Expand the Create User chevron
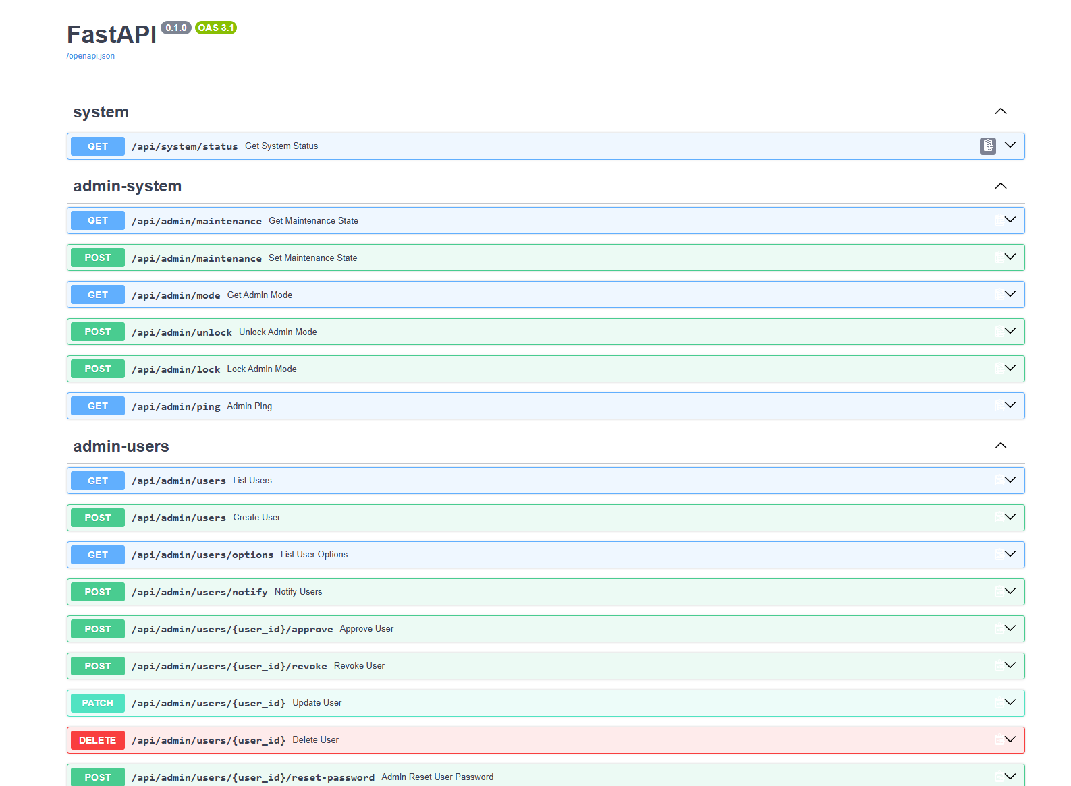Screen dimensions: 1071x786 [1010, 517]
